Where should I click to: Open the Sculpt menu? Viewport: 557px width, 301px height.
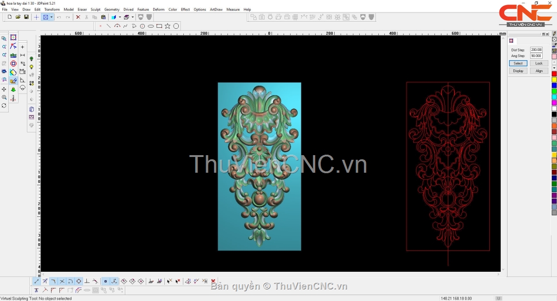pos(95,9)
